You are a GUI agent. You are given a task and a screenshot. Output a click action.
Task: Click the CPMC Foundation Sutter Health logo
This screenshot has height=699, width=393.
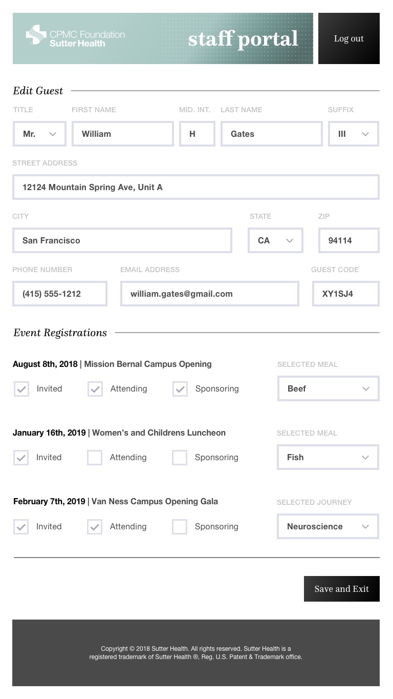point(75,35)
